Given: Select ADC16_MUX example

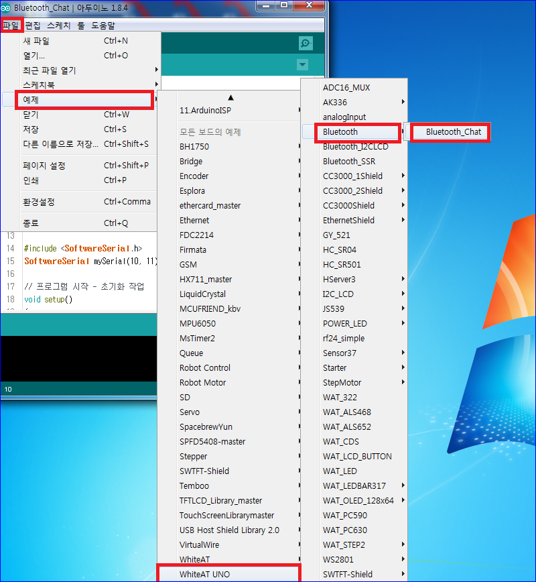Looking at the screenshot, I should (354, 88).
